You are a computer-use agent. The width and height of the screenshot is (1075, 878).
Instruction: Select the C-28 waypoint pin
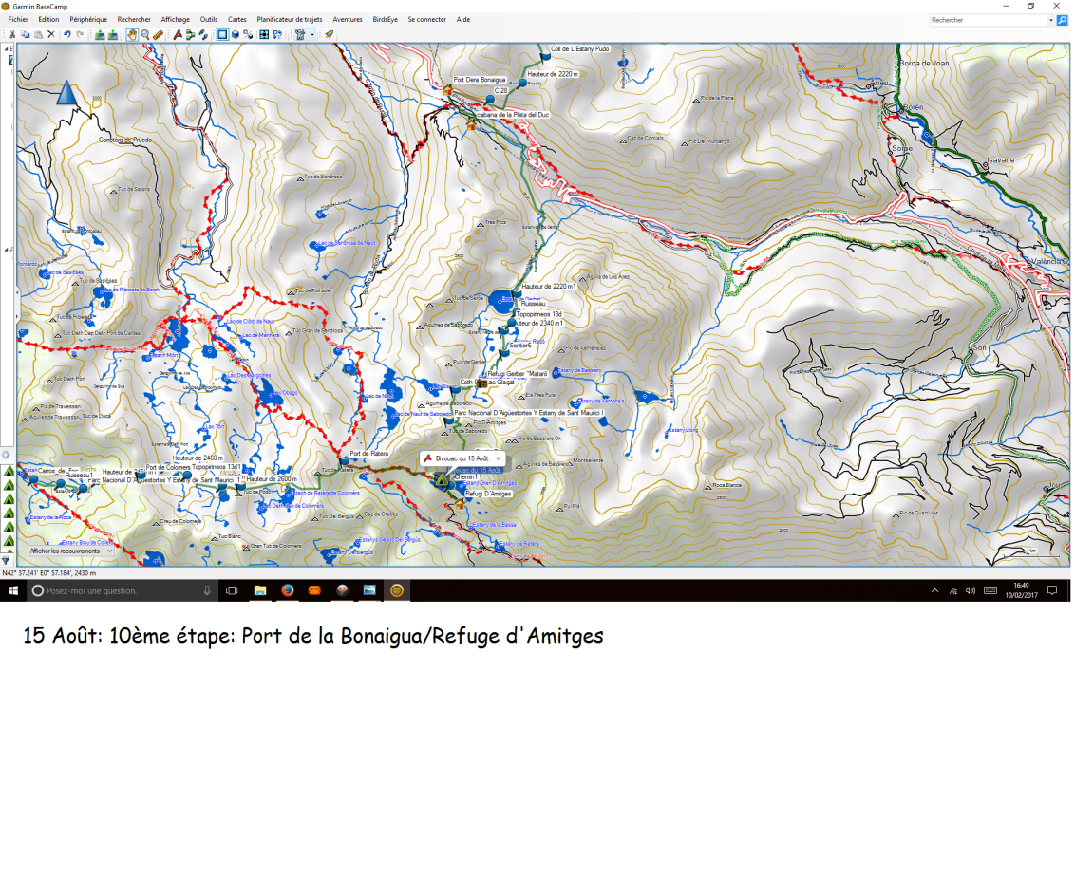(489, 100)
